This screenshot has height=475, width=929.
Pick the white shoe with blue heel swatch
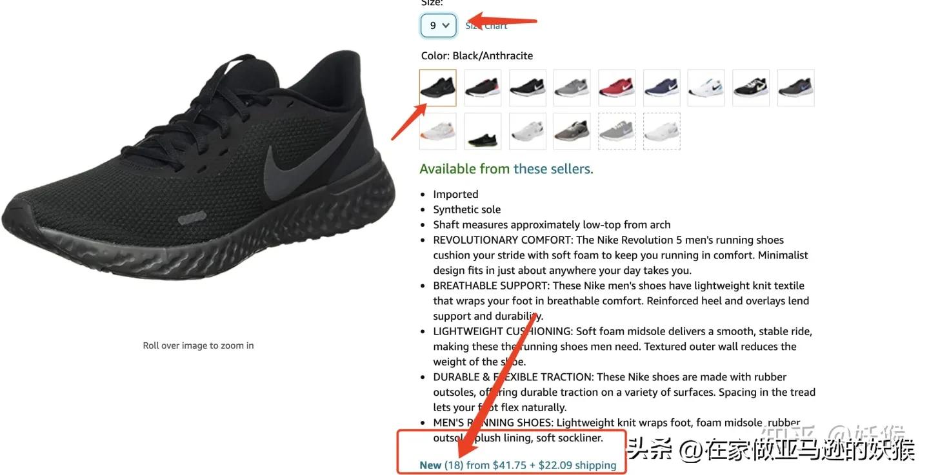(x=706, y=88)
